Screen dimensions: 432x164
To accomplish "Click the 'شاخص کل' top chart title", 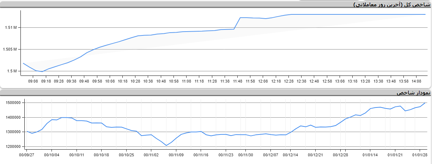I will (392, 5).
